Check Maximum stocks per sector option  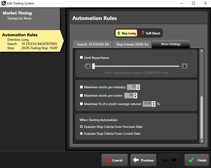(81, 96)
